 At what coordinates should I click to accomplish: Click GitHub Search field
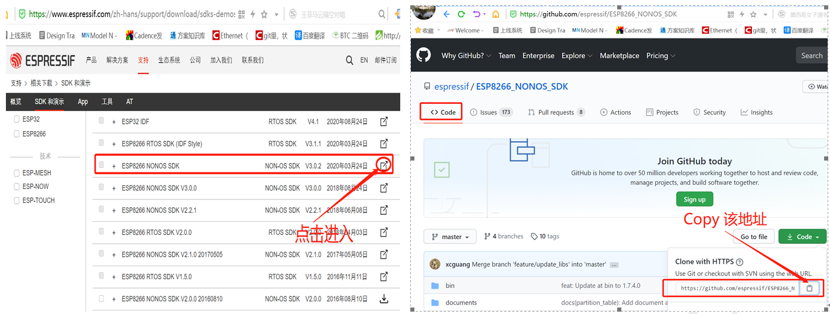(x=812, y=55)
